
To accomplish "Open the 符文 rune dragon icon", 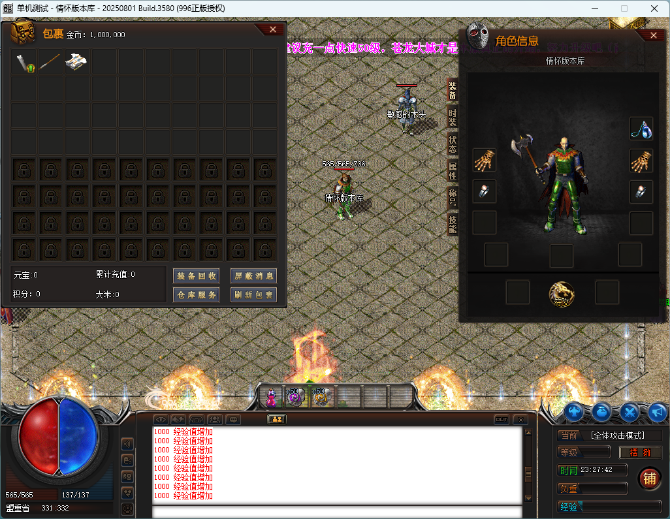I will pos(562,294).
